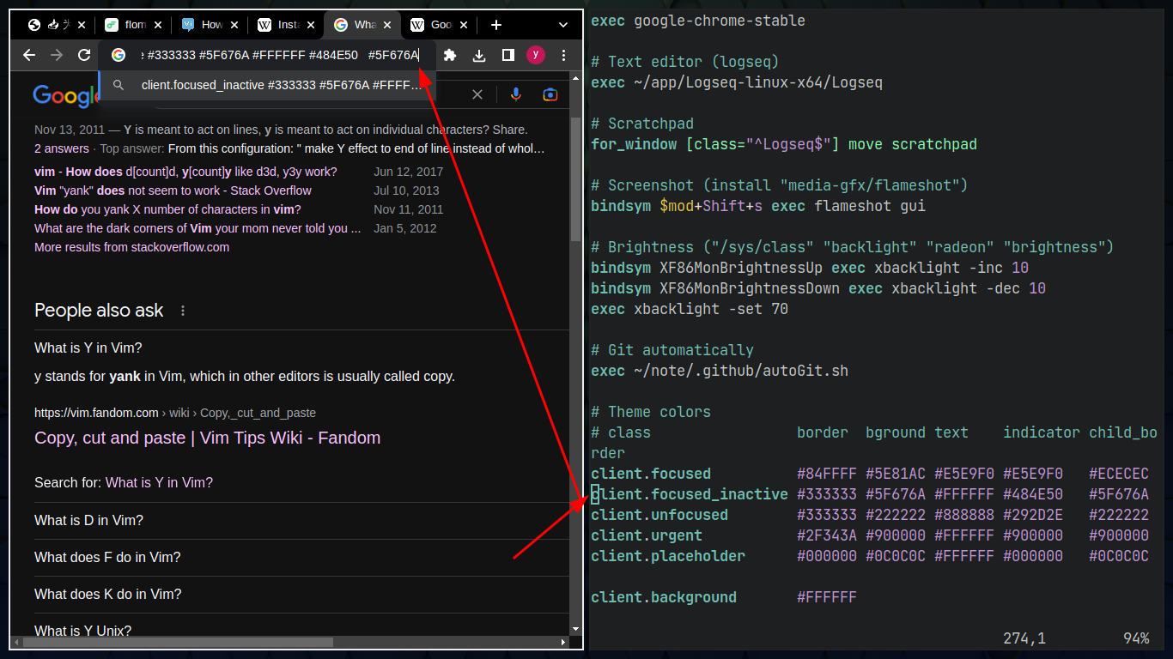The image size is (1173, 659).
Task: Close the 'flom' tab
Action: tap(158, 25)
